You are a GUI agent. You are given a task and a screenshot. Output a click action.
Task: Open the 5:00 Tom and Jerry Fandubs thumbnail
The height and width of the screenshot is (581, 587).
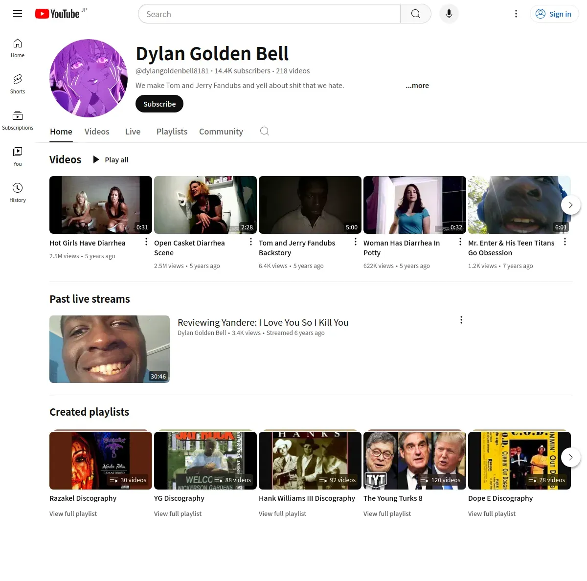pyautogui.click(x=310, y=205)
